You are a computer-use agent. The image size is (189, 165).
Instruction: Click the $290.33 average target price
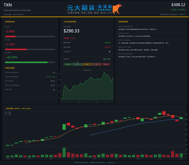(x=71, y=31)
